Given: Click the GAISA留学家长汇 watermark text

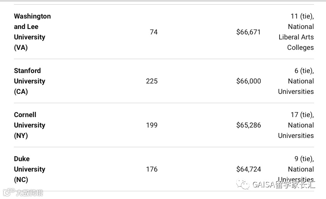Looking at the screenshot, I should click(x=283, y=185).
